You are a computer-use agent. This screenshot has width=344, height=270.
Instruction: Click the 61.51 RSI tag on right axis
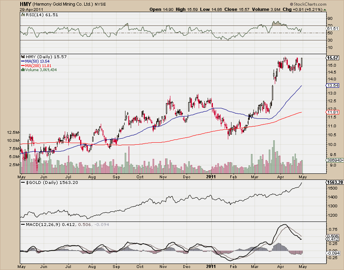pyautogui.click(x=333, y=29)
